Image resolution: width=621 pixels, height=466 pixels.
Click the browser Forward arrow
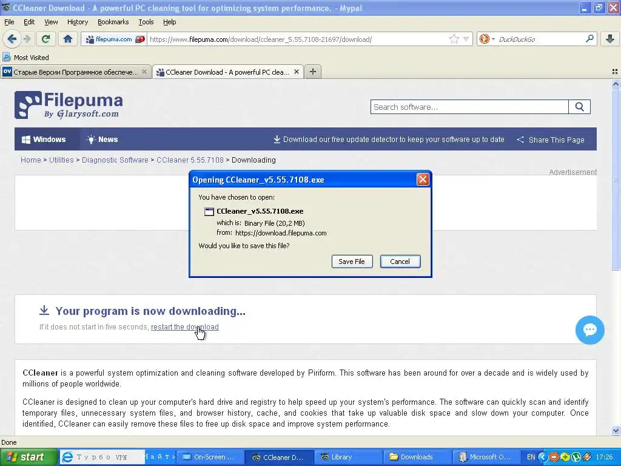click(27, 39)
